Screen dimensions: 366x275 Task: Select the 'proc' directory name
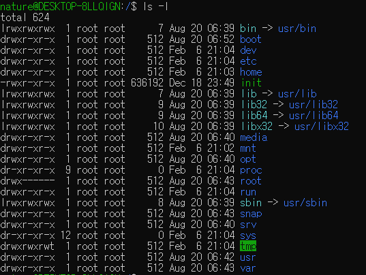tap(251, 170)
